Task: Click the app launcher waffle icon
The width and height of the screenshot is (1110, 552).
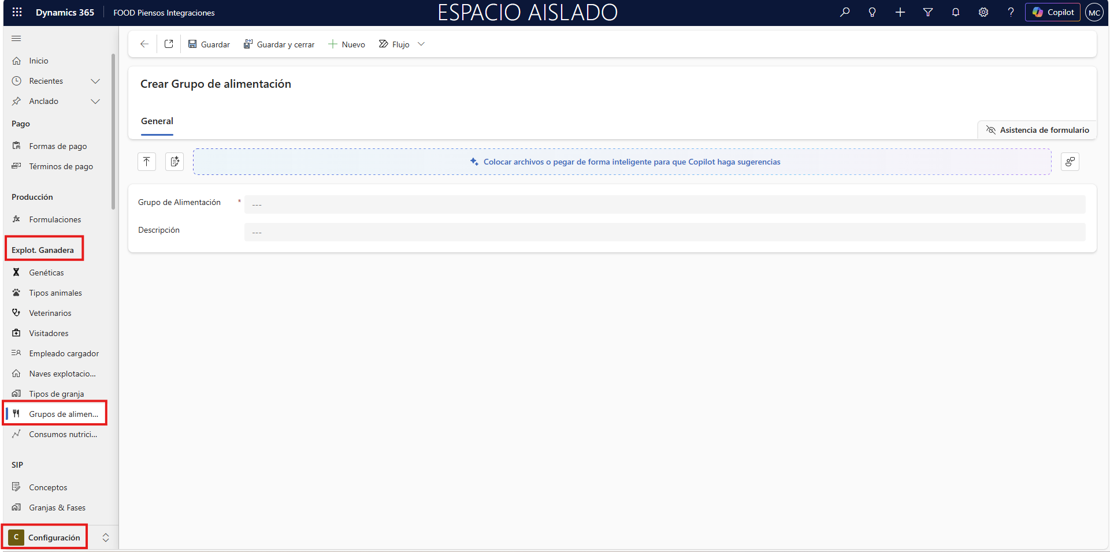Action: pos(17,12)
